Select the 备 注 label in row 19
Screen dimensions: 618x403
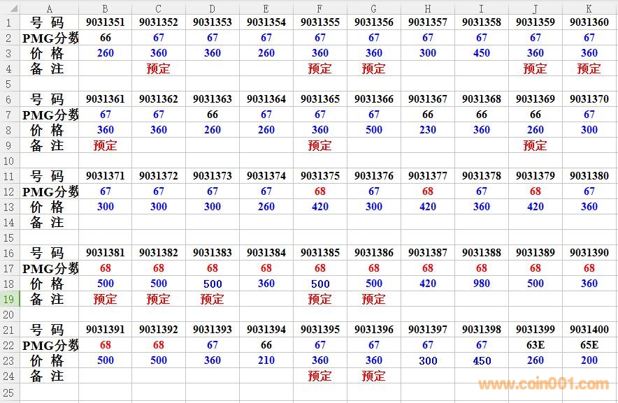pyautogui.click(x=48, y=299)
